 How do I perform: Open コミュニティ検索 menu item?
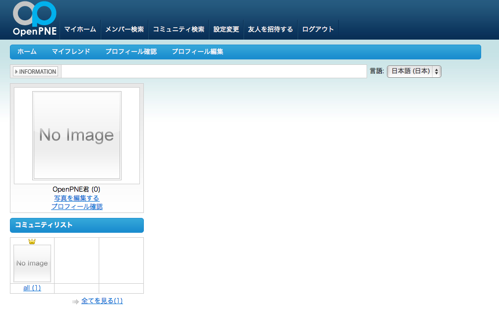click(x=179, y=29)
